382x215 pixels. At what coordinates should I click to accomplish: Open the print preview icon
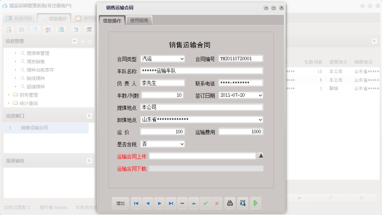(x=243, y=203)
